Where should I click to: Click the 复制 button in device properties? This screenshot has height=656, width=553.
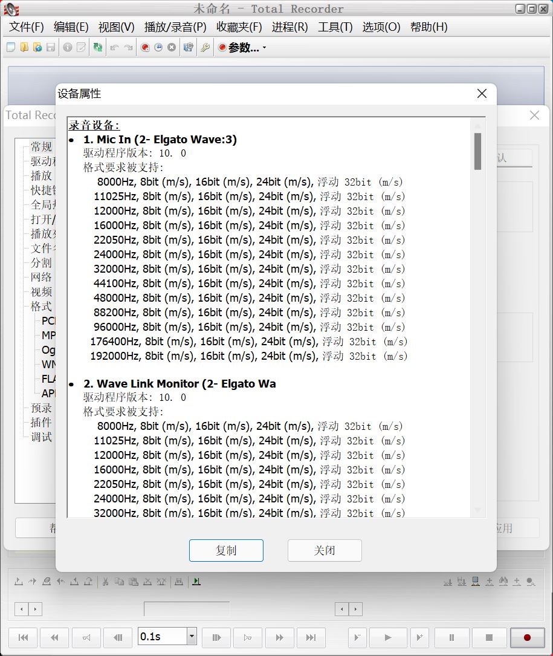[x=226, y=550]
